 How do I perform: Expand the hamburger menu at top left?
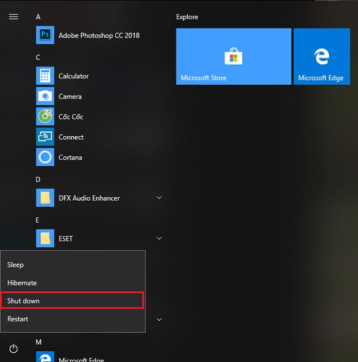13,17
